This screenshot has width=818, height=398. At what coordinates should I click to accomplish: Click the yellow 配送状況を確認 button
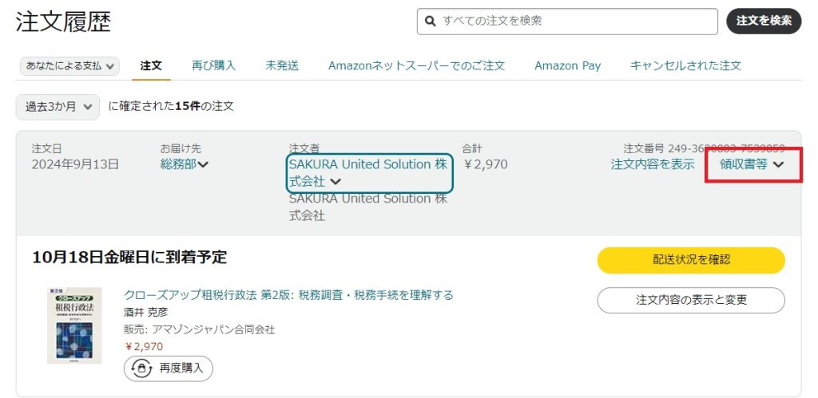click(x=691, y=260)
